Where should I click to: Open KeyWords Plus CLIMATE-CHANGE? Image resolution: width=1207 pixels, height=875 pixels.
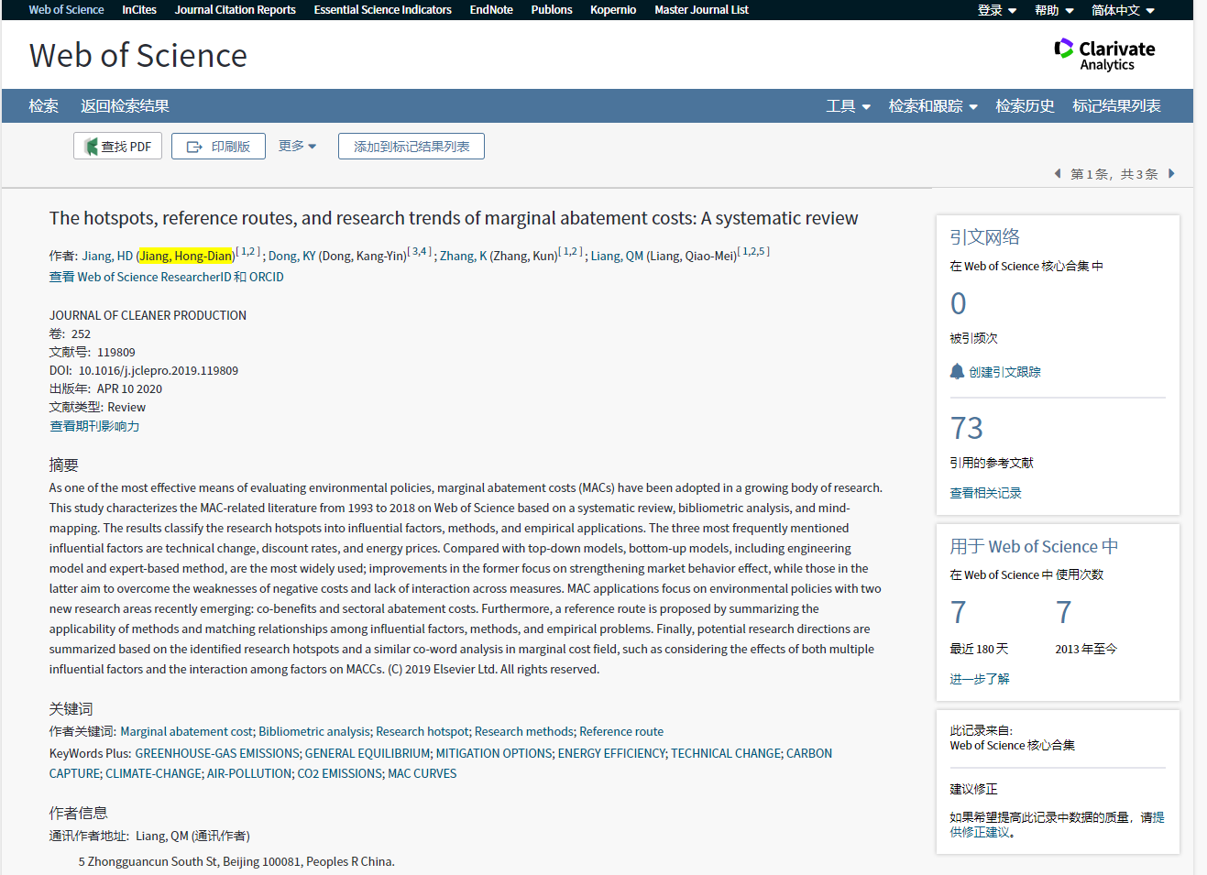coord(153,773)
